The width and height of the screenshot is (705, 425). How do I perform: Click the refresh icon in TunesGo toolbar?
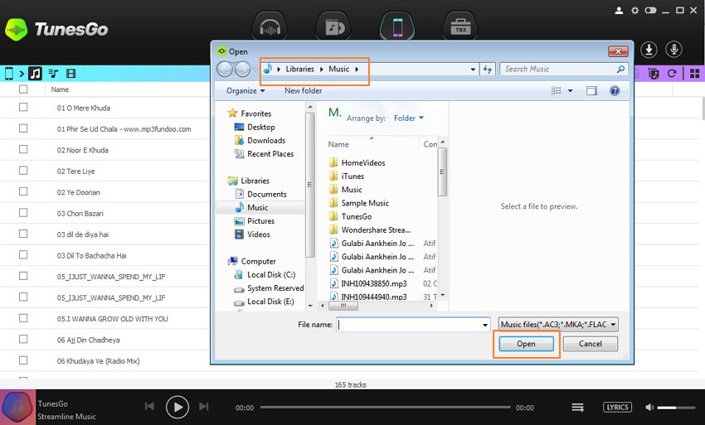[x=672, y=73]
